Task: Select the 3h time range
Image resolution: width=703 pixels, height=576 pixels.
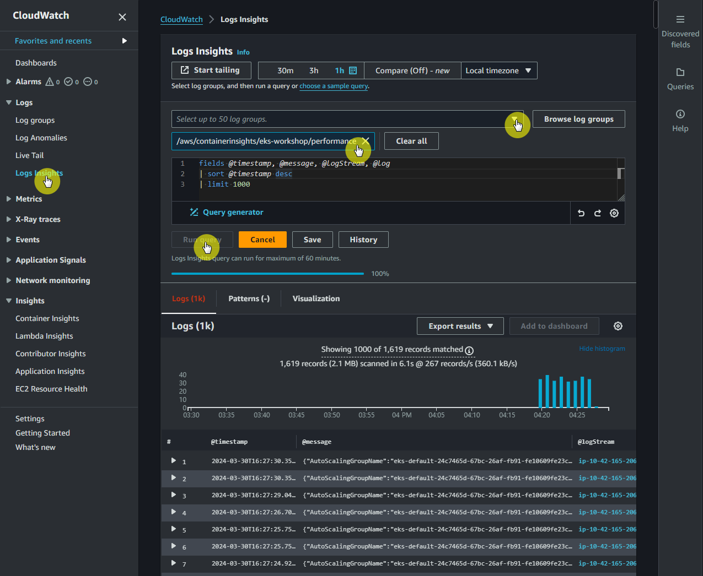Action: tap(314, 70)
